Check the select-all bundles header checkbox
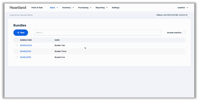199x101 pixels. click(17, 40)
